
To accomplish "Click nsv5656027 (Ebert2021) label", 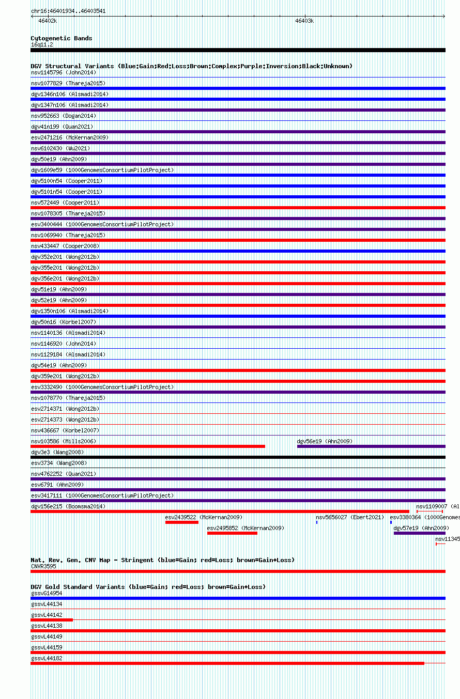I will pos(350,517).
